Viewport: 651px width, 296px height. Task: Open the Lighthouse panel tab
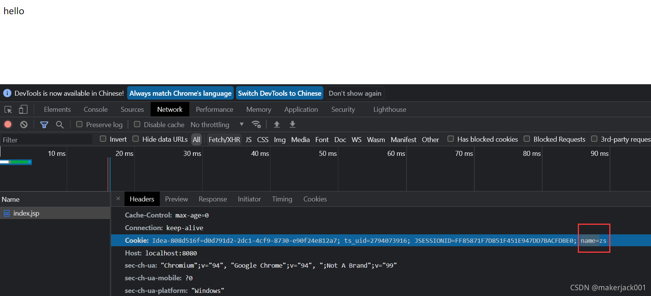click(x=390, y=110)
